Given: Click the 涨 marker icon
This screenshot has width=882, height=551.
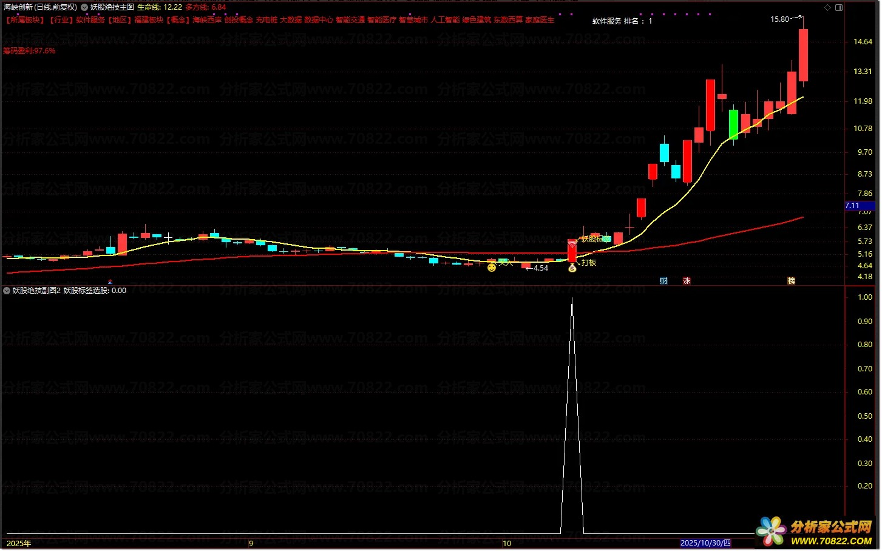Looking at the screenshot, I should coord(687,280).
